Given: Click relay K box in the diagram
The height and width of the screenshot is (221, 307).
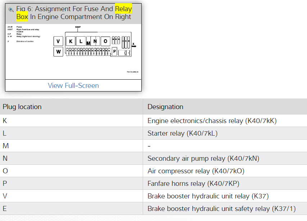Looking at the screenshot, I should point(70,41).
